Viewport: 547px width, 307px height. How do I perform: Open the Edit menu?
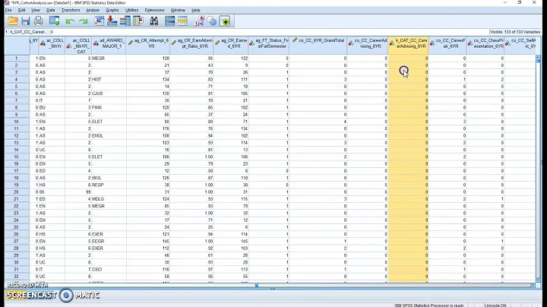click(x=21, y=10)
